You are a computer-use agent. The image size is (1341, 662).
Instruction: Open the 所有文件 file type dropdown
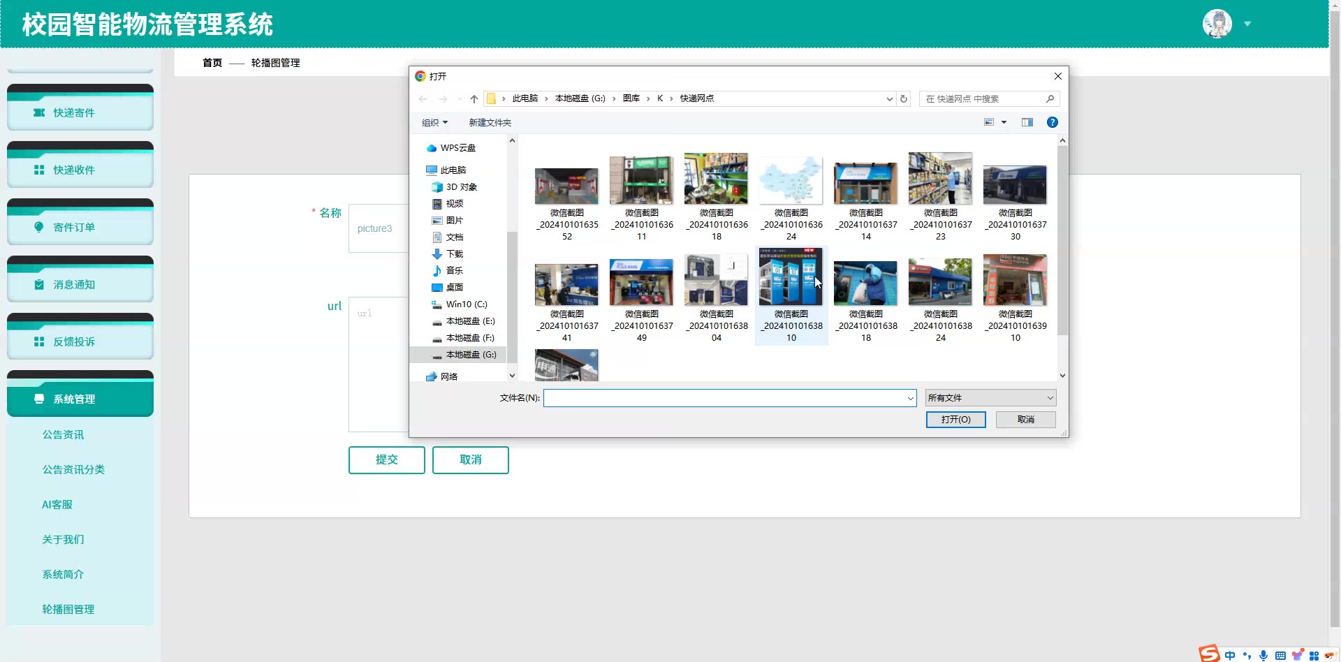pos(990,398)
